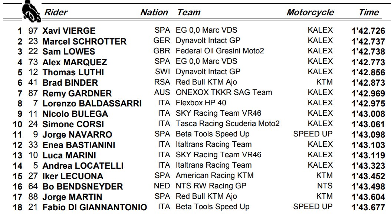
Task: Select Tasca Racing Scuderia Moto2 team
Action: pyautogui.click(x=228, y=124)
